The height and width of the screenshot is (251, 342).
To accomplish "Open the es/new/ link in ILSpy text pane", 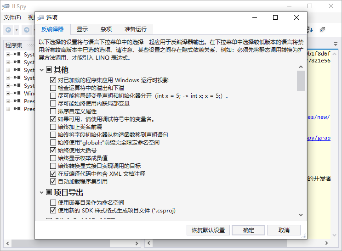I will click(x=319, y=117).
